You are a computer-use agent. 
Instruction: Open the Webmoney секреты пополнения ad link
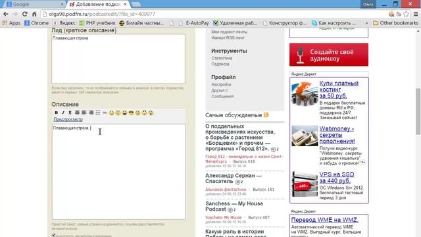[x=337, y=135]
